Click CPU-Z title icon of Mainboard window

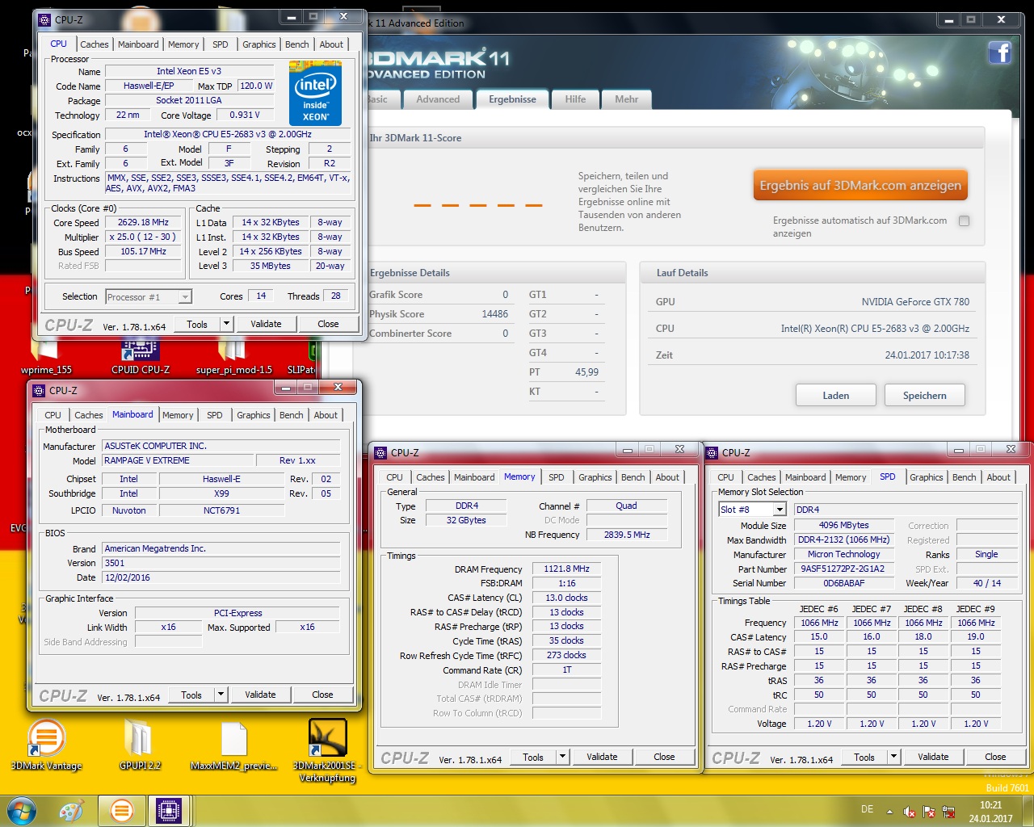point(39,391)
